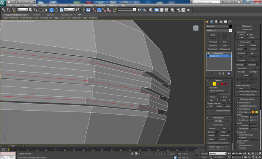
Task: Switch to the Freeform ribbon tab
Action: point(36,15)
